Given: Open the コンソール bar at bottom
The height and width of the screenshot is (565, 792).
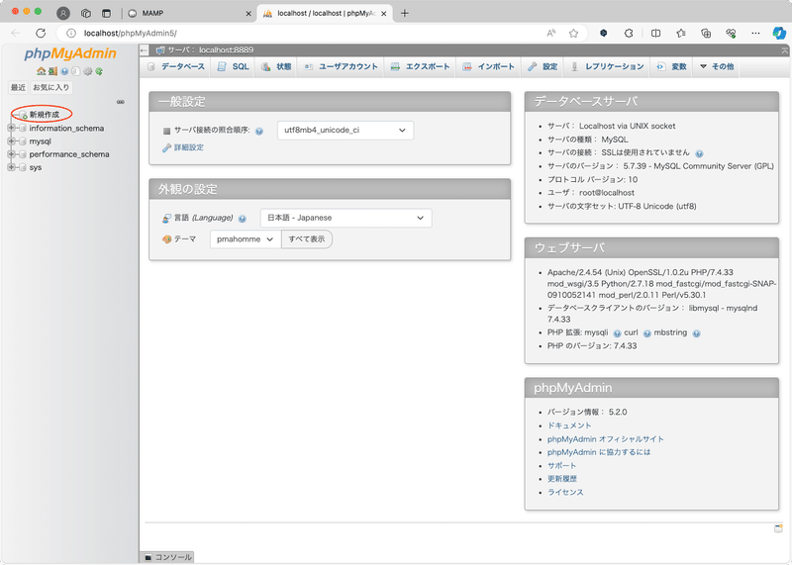Looking at the screenshot, I should click(x=167, y=557).
